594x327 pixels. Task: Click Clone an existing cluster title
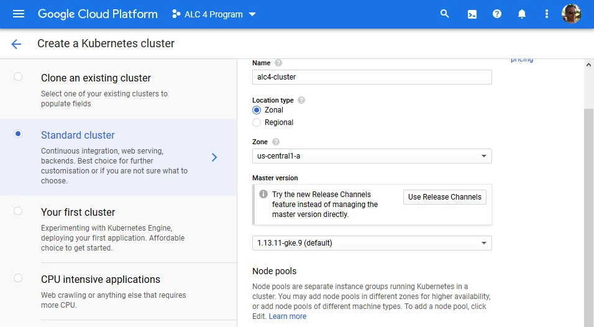click(96, 78)
